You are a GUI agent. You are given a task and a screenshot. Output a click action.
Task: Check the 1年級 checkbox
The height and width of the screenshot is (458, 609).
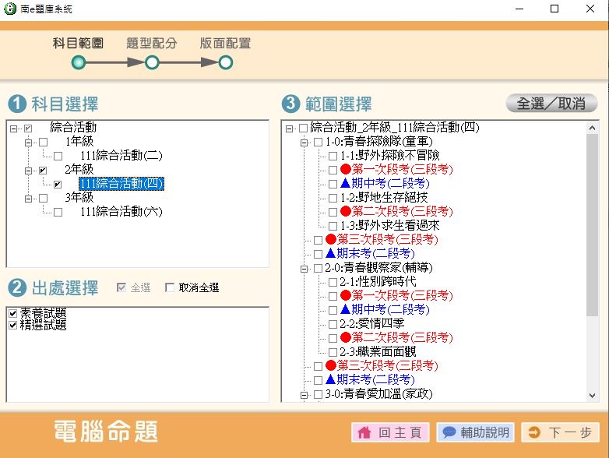[43, 143]
